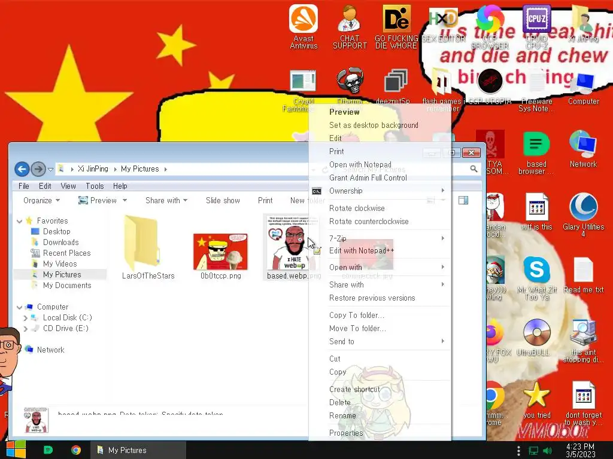Choose Copy To folder... option
This screenshot has width=613, height=459.
(380, 315)
